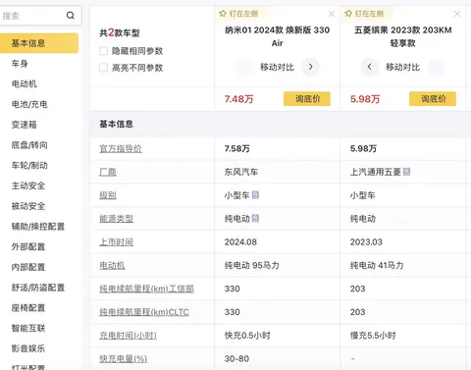Pin the 纳米01 column to the left
The height and width of the screenshot is (370, 471).
(x=238, y=14)
